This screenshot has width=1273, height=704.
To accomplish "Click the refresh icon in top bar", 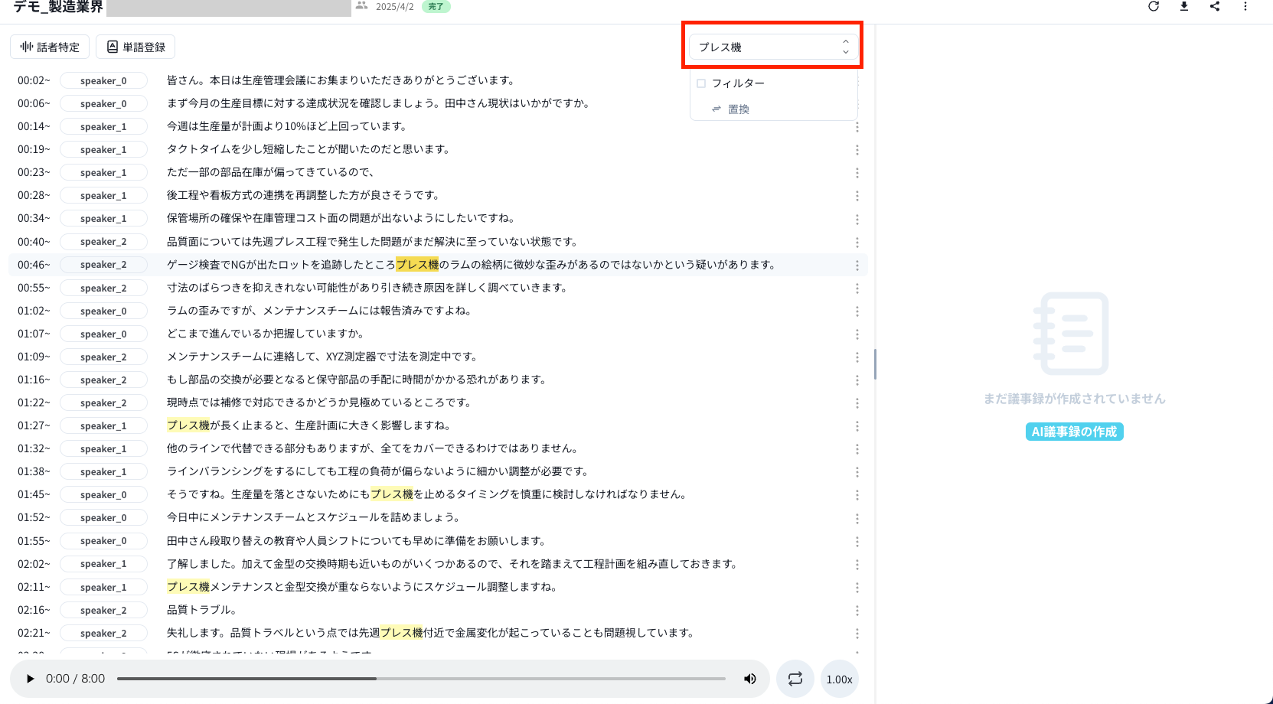I will [1154, 7].
